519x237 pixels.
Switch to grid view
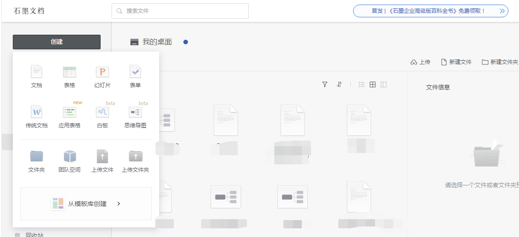(373, 84)
